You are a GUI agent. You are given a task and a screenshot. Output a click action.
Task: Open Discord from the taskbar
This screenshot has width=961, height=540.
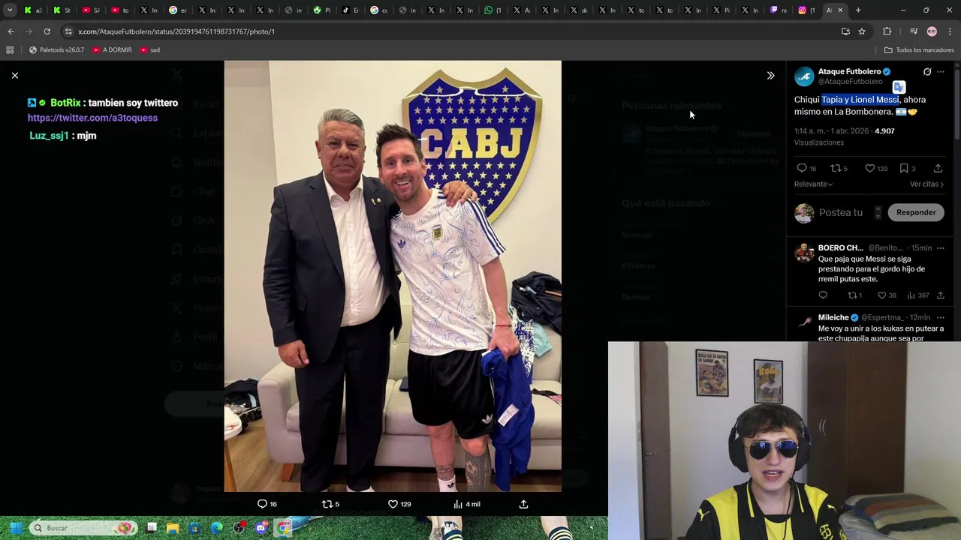pyautogui.click(x=261, y=528)
